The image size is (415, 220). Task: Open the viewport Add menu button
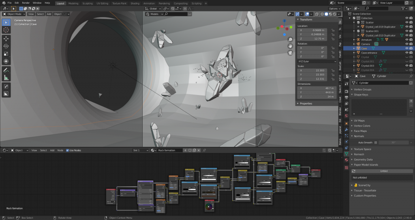click(x=49, y=14)
